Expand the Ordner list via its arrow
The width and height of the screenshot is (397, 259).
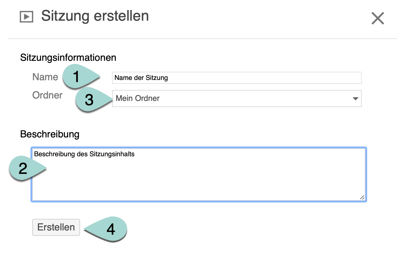(355, 98)
